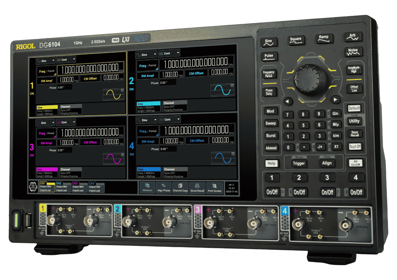Click the Trigger key
Screen dimensions: 397x280
point(299,164)
